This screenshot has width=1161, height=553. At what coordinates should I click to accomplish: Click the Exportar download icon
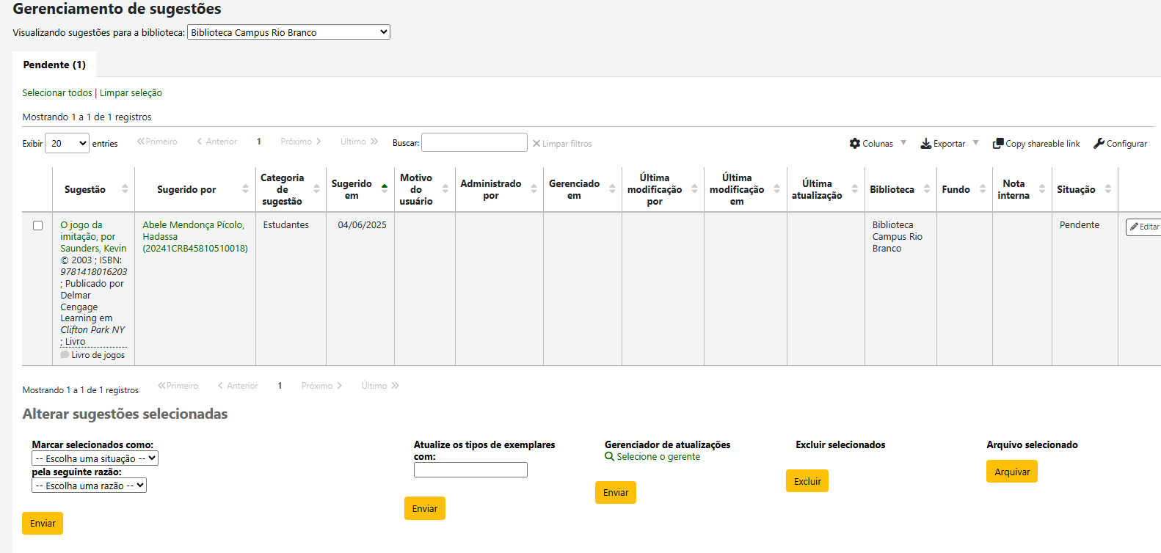(x=926, y=144)
